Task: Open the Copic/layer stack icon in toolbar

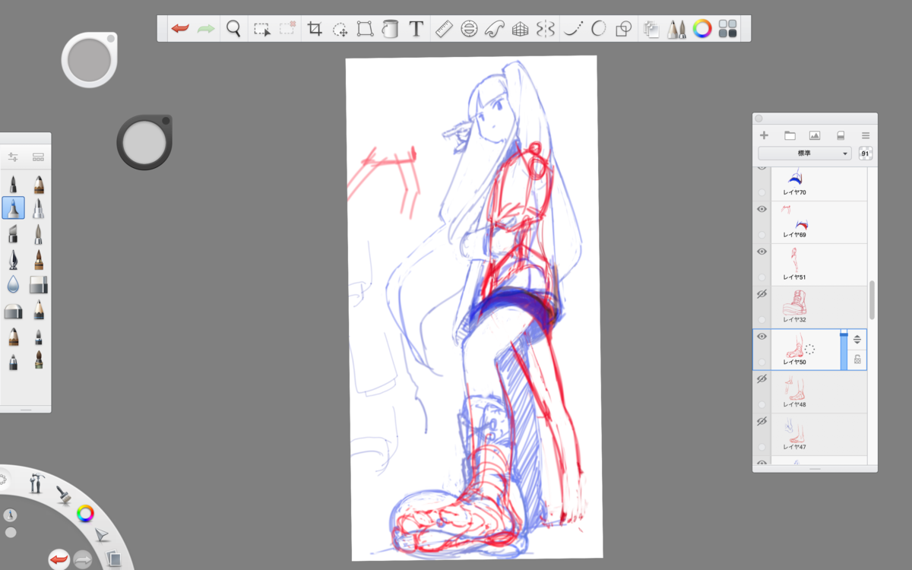Action: [x=651, y=30]
